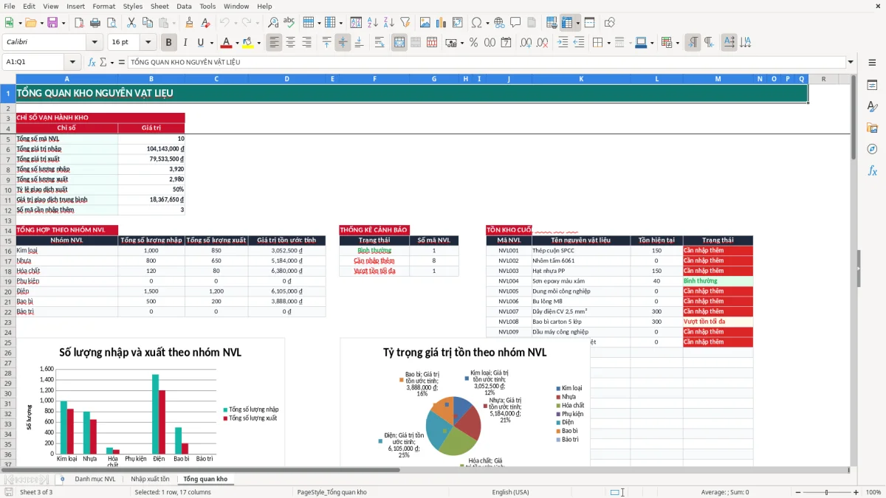Toggle Underline formatting

coord(200,43)
